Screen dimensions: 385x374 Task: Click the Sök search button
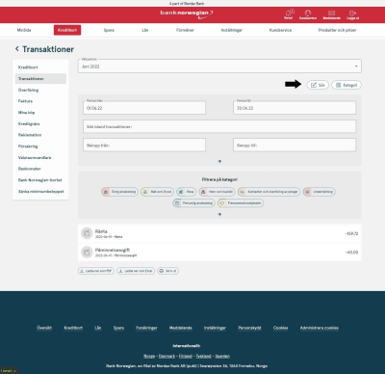318,85
